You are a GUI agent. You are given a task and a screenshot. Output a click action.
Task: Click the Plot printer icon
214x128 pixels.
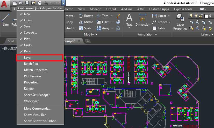click(x=39, y=3)
